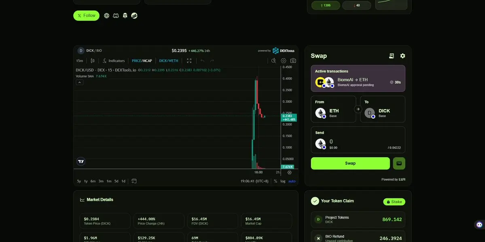Image resolution: width=485 pixels, height=242 pixels.
Task: Open the 15m interval selector
Action: coord(80,61)
